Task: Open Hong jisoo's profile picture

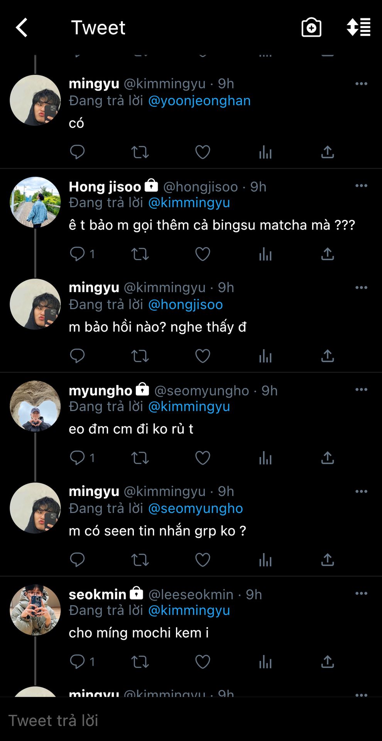Action: (35, 202)
